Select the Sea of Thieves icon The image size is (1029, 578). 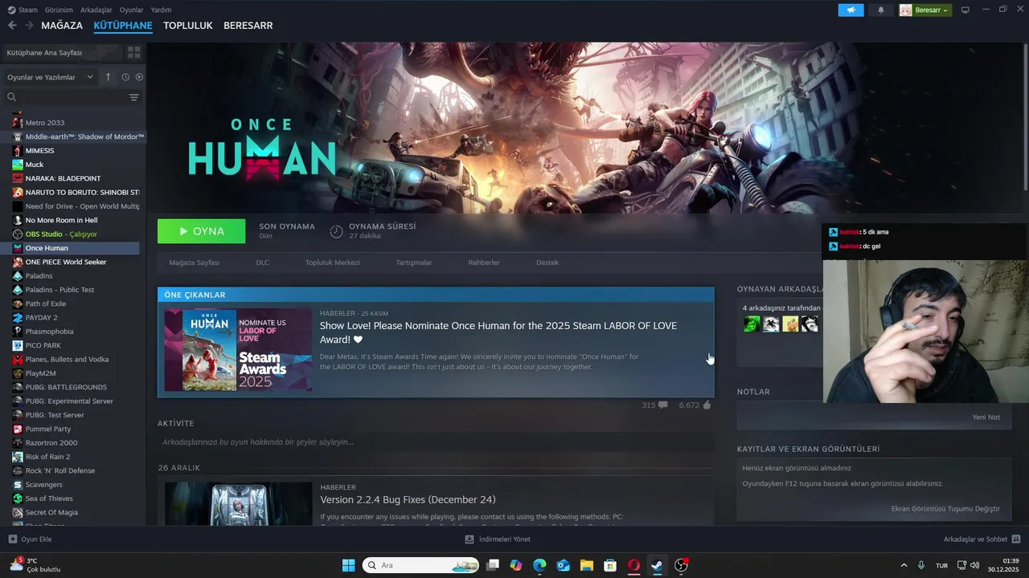[x=18, y=499]
